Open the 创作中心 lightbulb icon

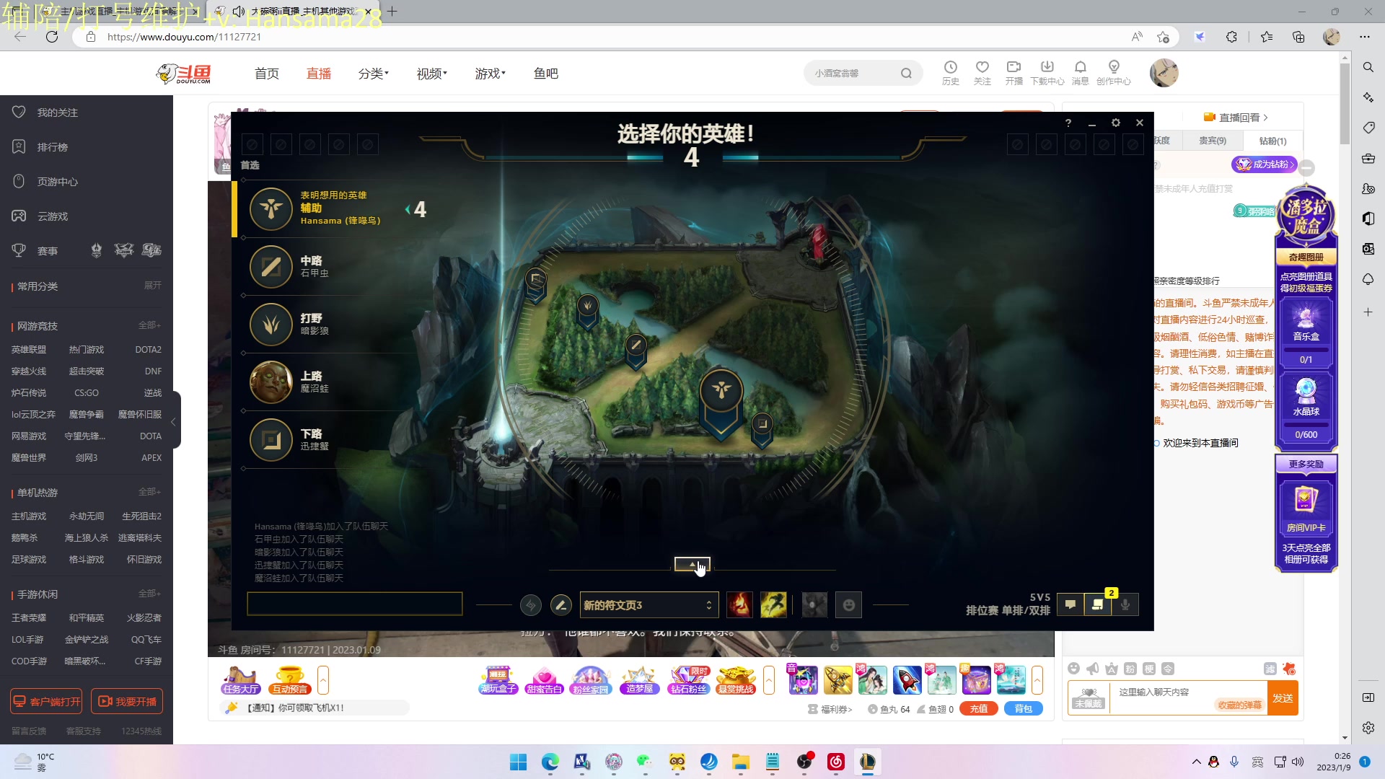(1114, 73)
